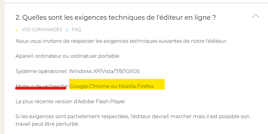Click the heading about exigences techniques
The height and width of the screenshot is (134, 268).
116,18
